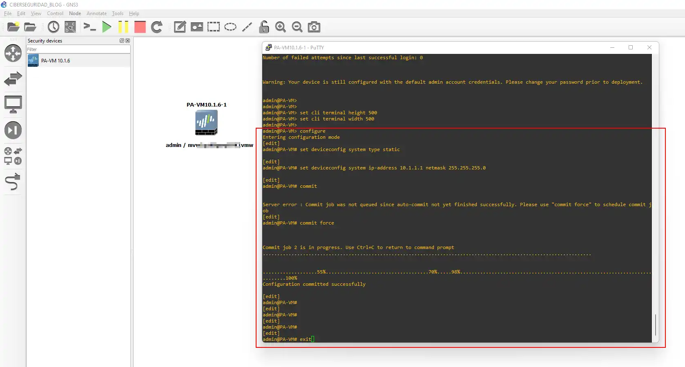The image size is (685, 367).
Task: Click the PuTTY terminal scrollbar thumb
Action: (x=655, y=325)
